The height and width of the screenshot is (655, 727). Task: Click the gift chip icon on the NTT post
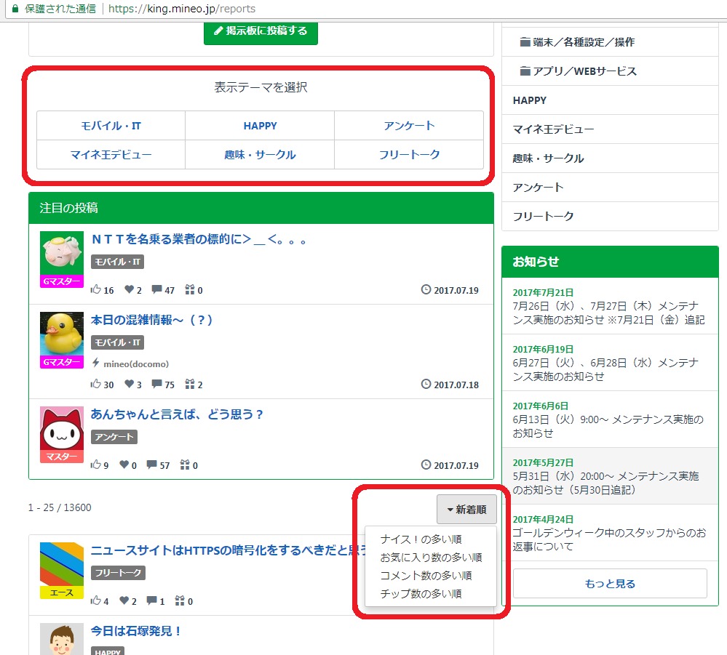(190, 290)
